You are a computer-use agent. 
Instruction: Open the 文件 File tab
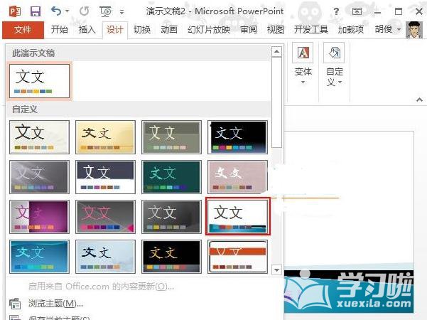click(x=23, y=30)
